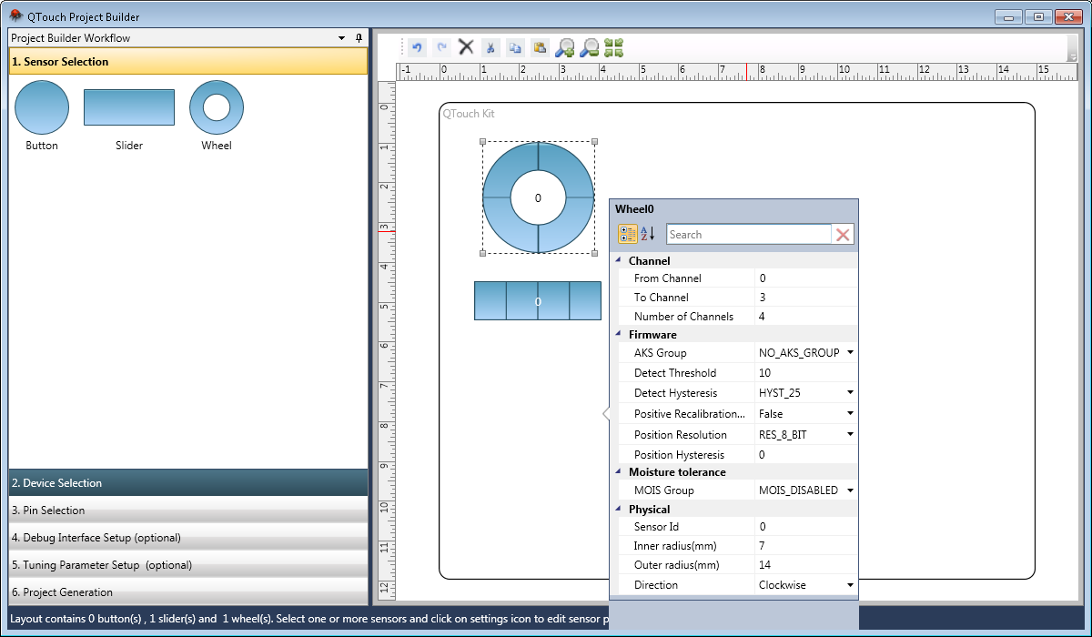Maximize the QTouch Project Builder window
The image size is (1092, 637).
(x=1038, y=16)
